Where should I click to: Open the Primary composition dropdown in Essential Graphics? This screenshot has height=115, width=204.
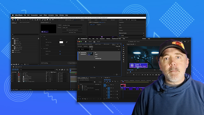click(x=72, y=27)
